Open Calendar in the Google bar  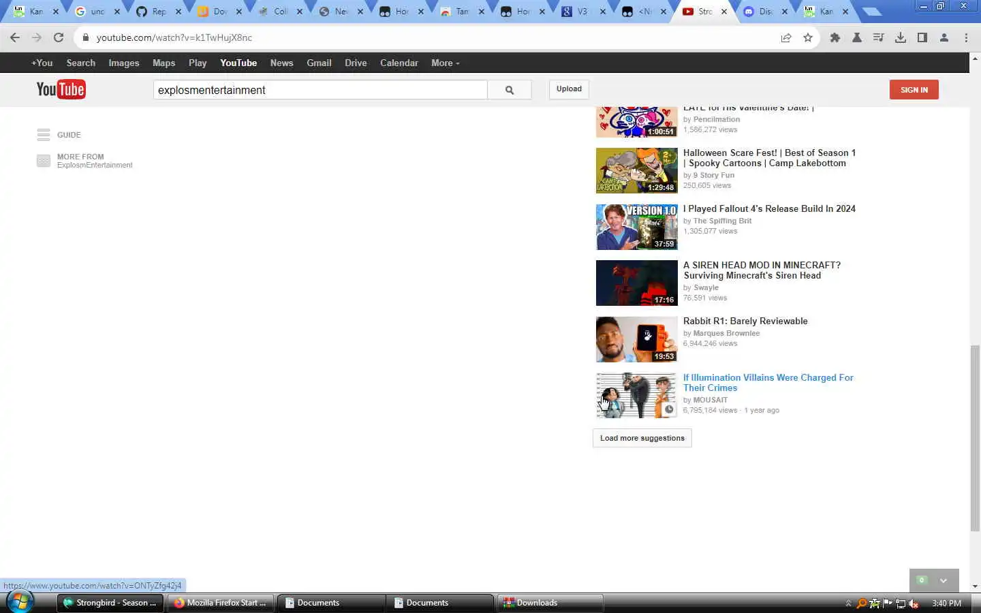tap(399, 63)
